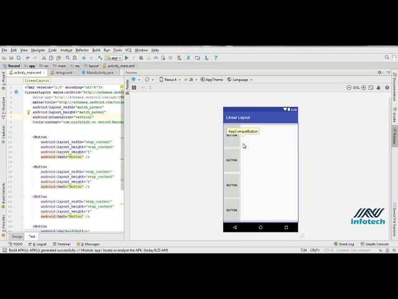Open the Language dropdown

tap(239, 80)
